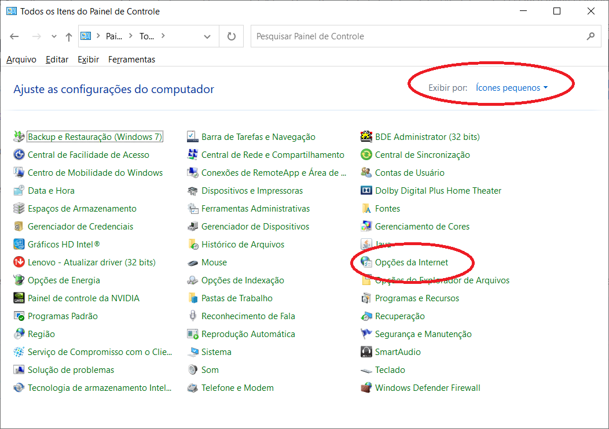Screen dimensions: 609x429
Task: Click the Gerenciamento de Cores link
Action: 422,226
